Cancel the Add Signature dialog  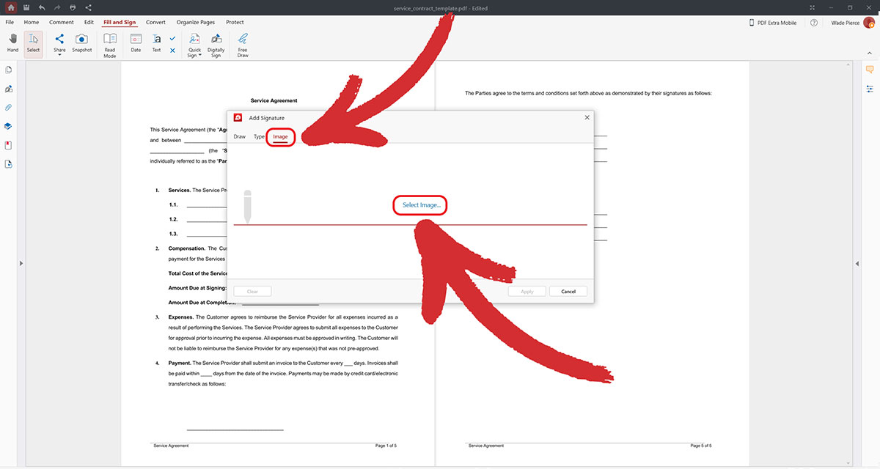coord(568,291)
